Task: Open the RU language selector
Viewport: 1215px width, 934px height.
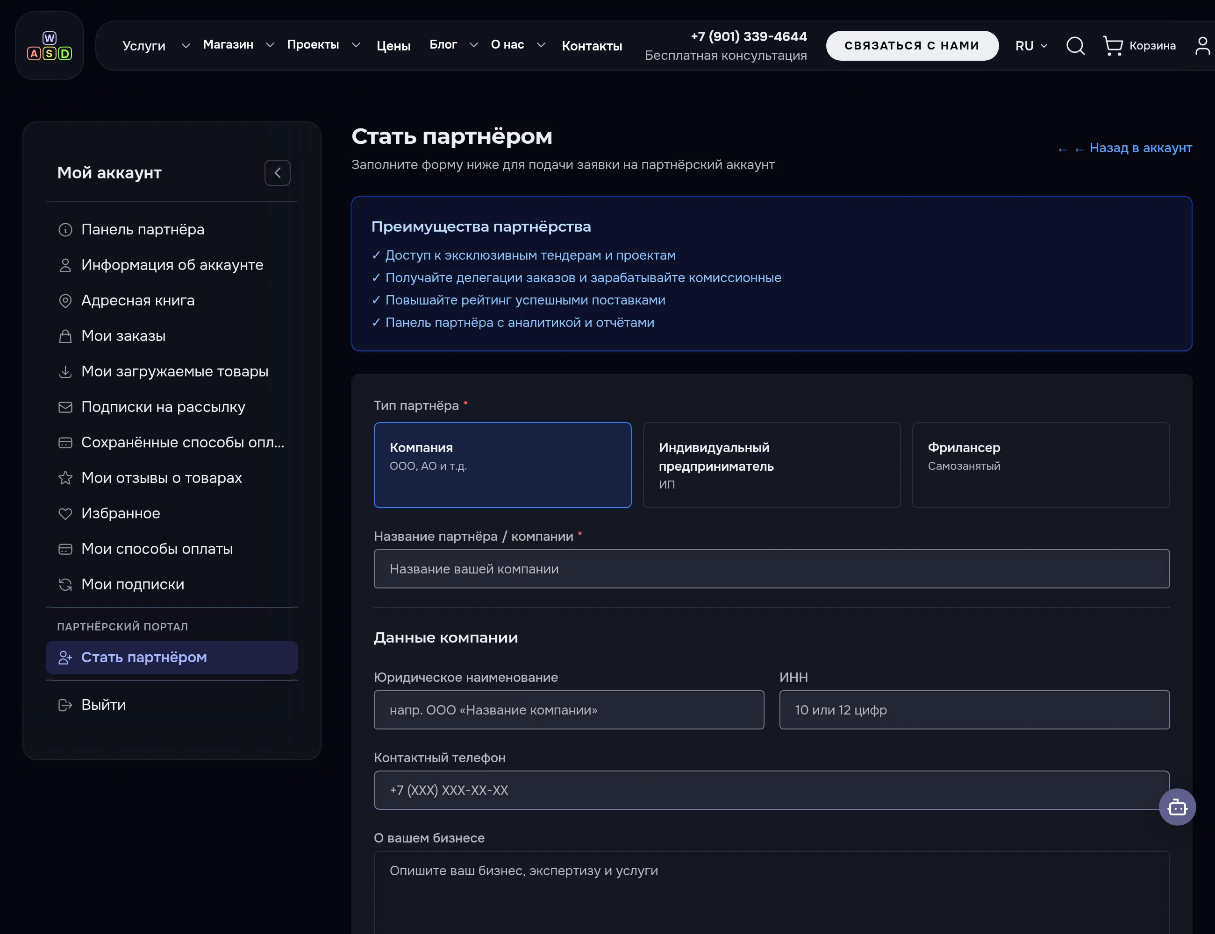Action: pos(1031,46)
